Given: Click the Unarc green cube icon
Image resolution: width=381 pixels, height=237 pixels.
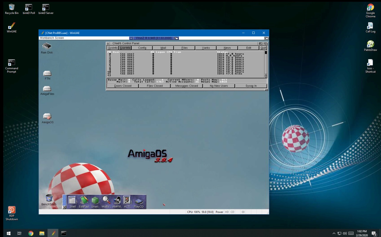Looking at the screenshot, I should click(95, 200).
